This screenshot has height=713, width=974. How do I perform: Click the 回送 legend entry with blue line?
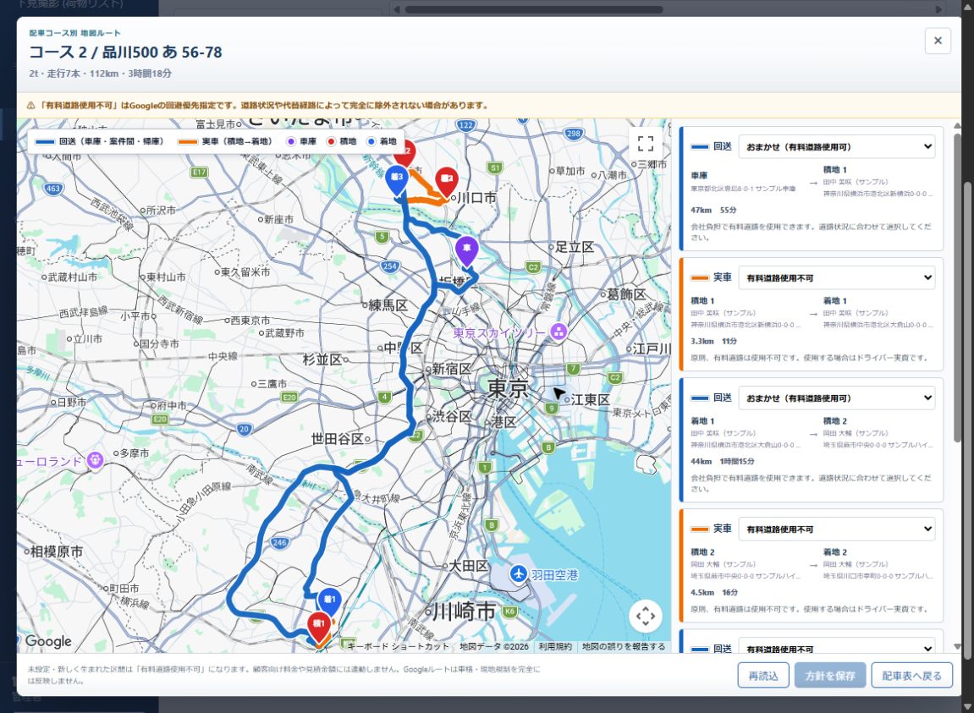[99, 141]
